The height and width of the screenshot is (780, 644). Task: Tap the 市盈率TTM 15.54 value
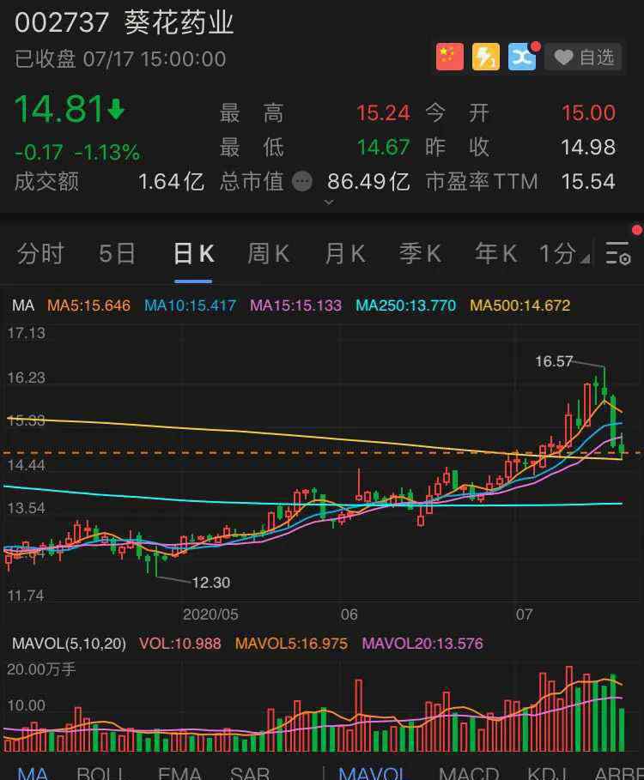point(588,182)
